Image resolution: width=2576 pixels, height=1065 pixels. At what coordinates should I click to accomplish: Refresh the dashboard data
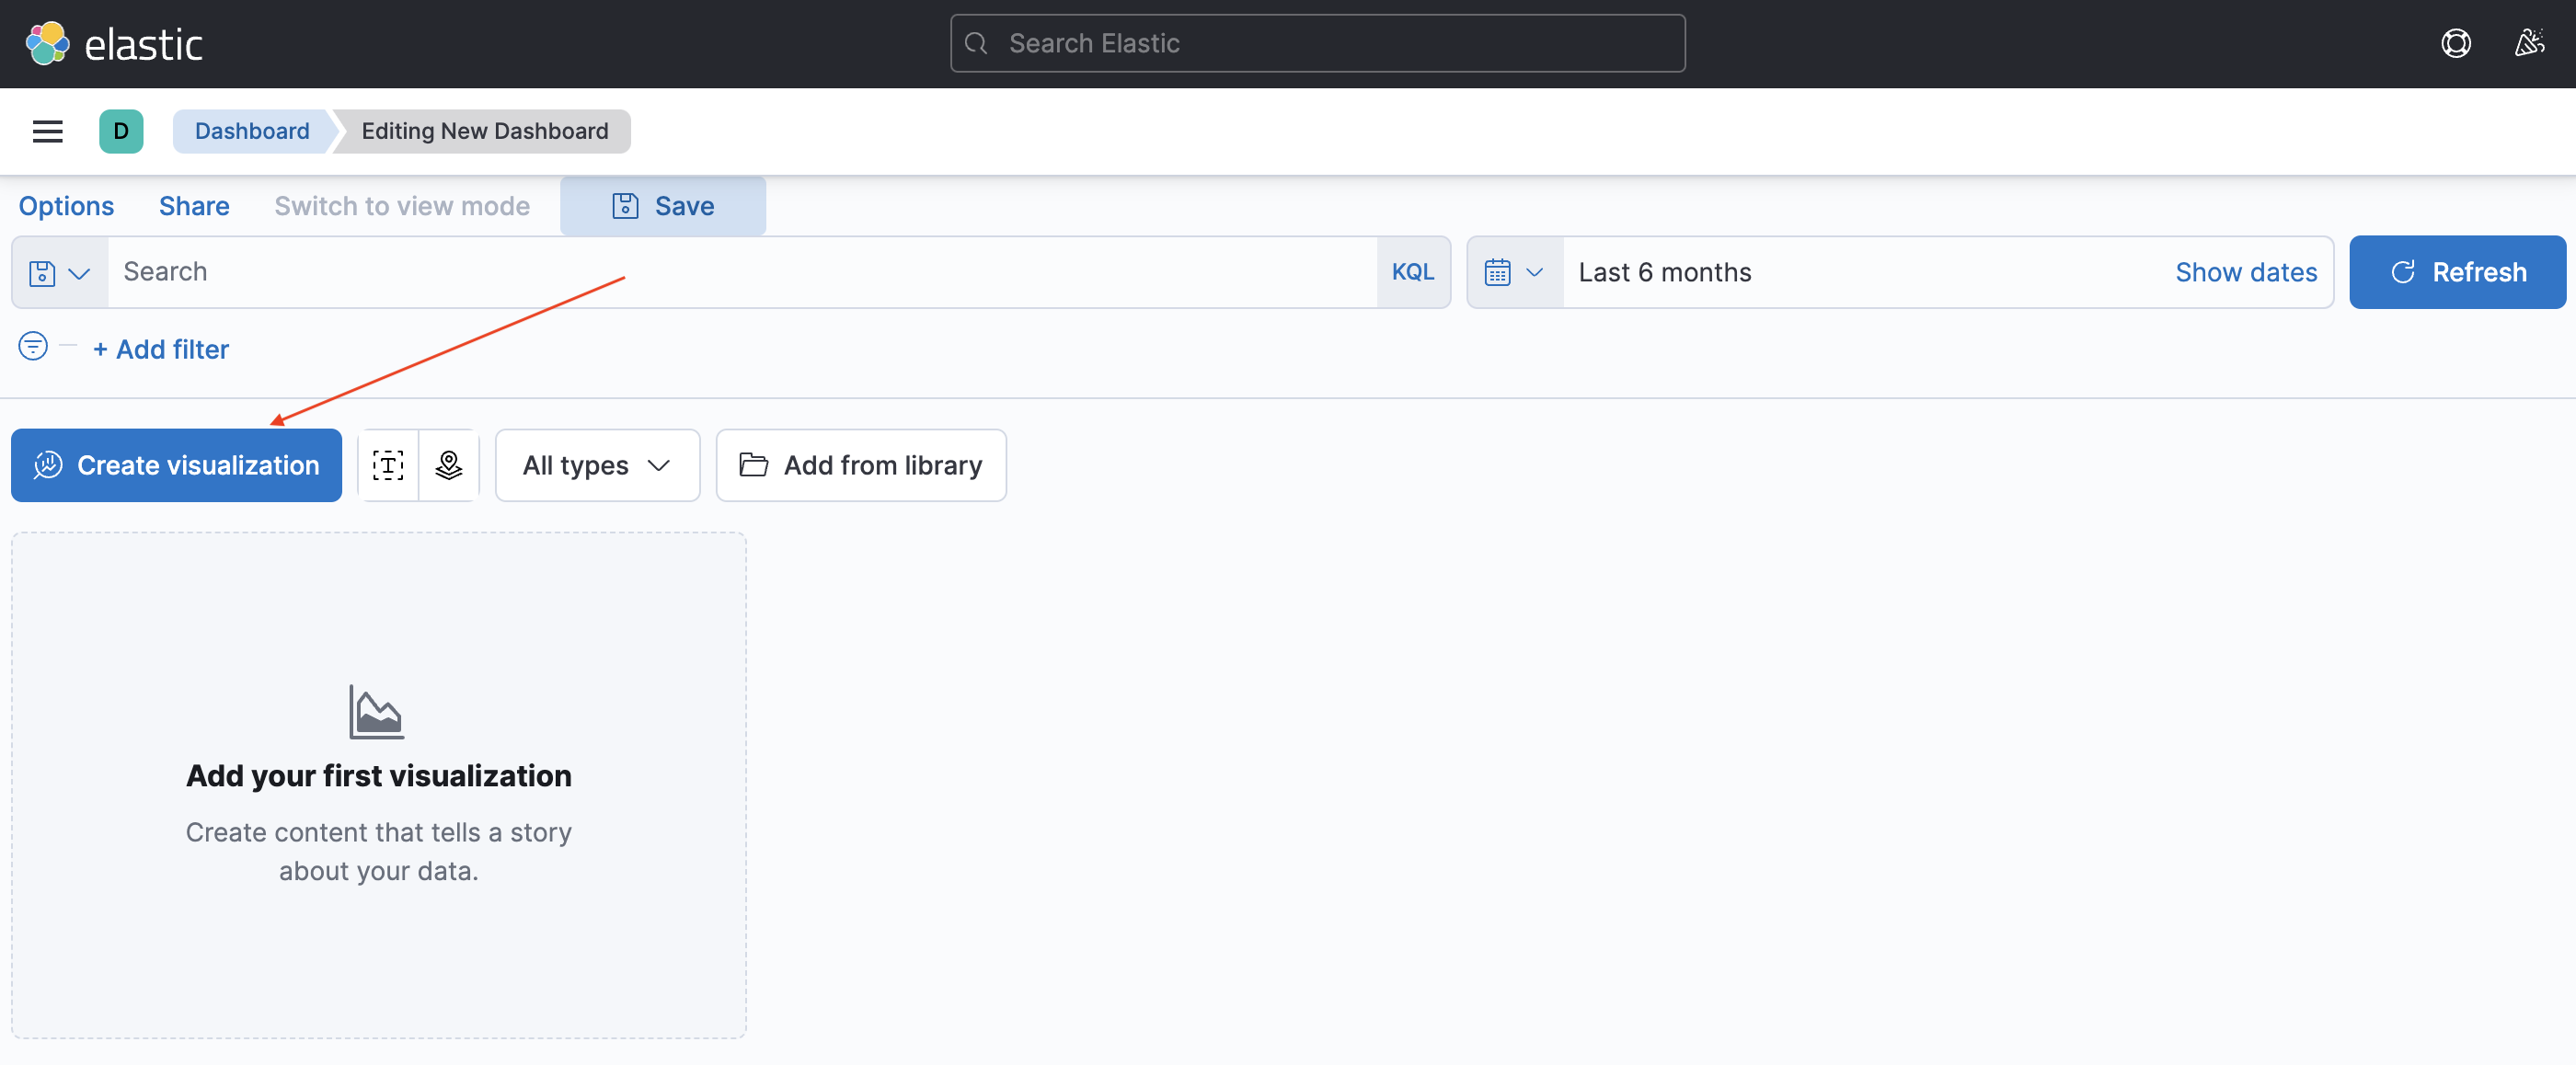(2457, 272)
